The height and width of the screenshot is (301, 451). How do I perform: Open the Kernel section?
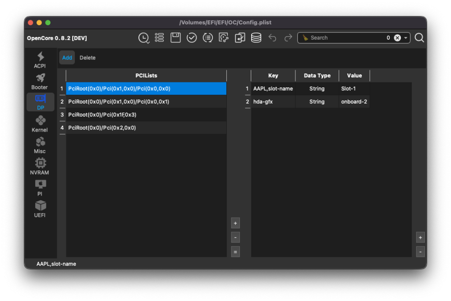40,124
